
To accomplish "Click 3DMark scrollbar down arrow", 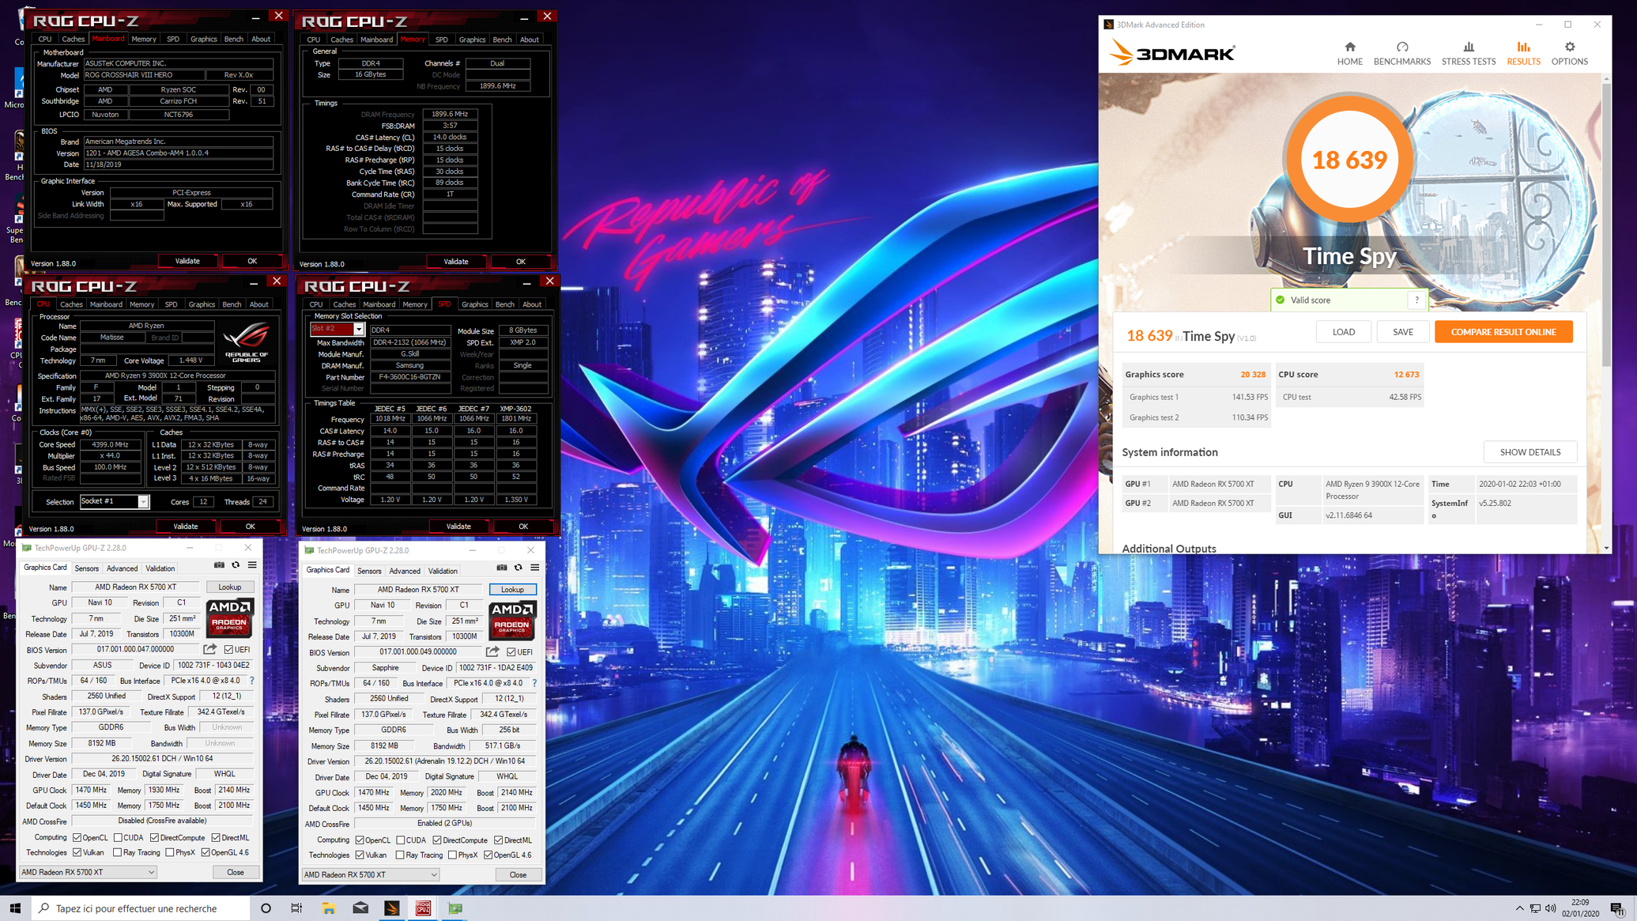I will click(x=1606, y=548).
